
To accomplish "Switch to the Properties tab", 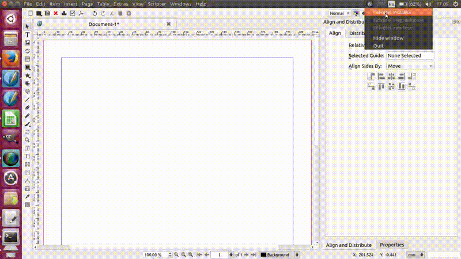I will (x=391, y=245).
